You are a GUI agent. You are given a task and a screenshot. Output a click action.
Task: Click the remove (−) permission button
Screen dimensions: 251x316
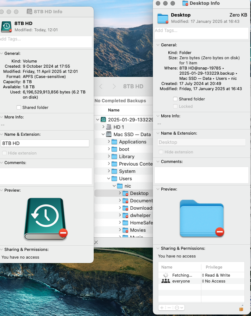169,308
